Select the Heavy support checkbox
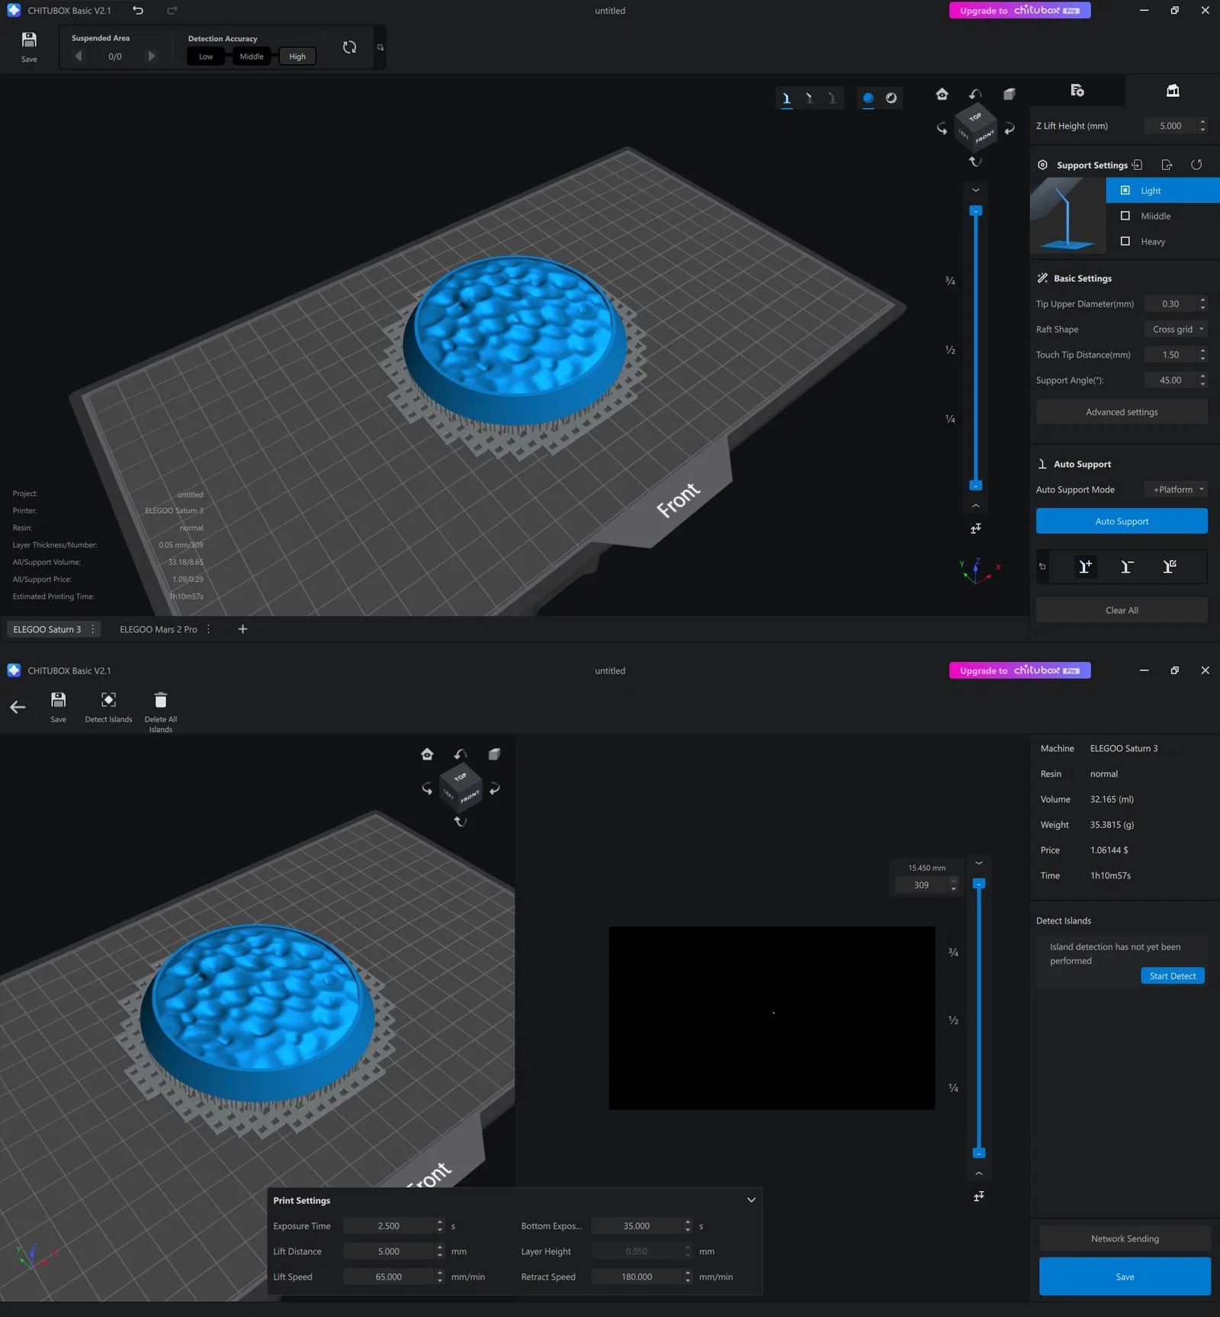The image size is (1220, 1317). pos(1125,241)
